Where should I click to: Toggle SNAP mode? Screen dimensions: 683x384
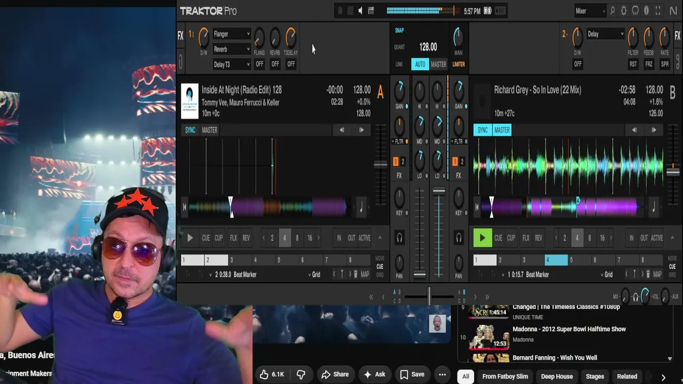coord(399,30)
